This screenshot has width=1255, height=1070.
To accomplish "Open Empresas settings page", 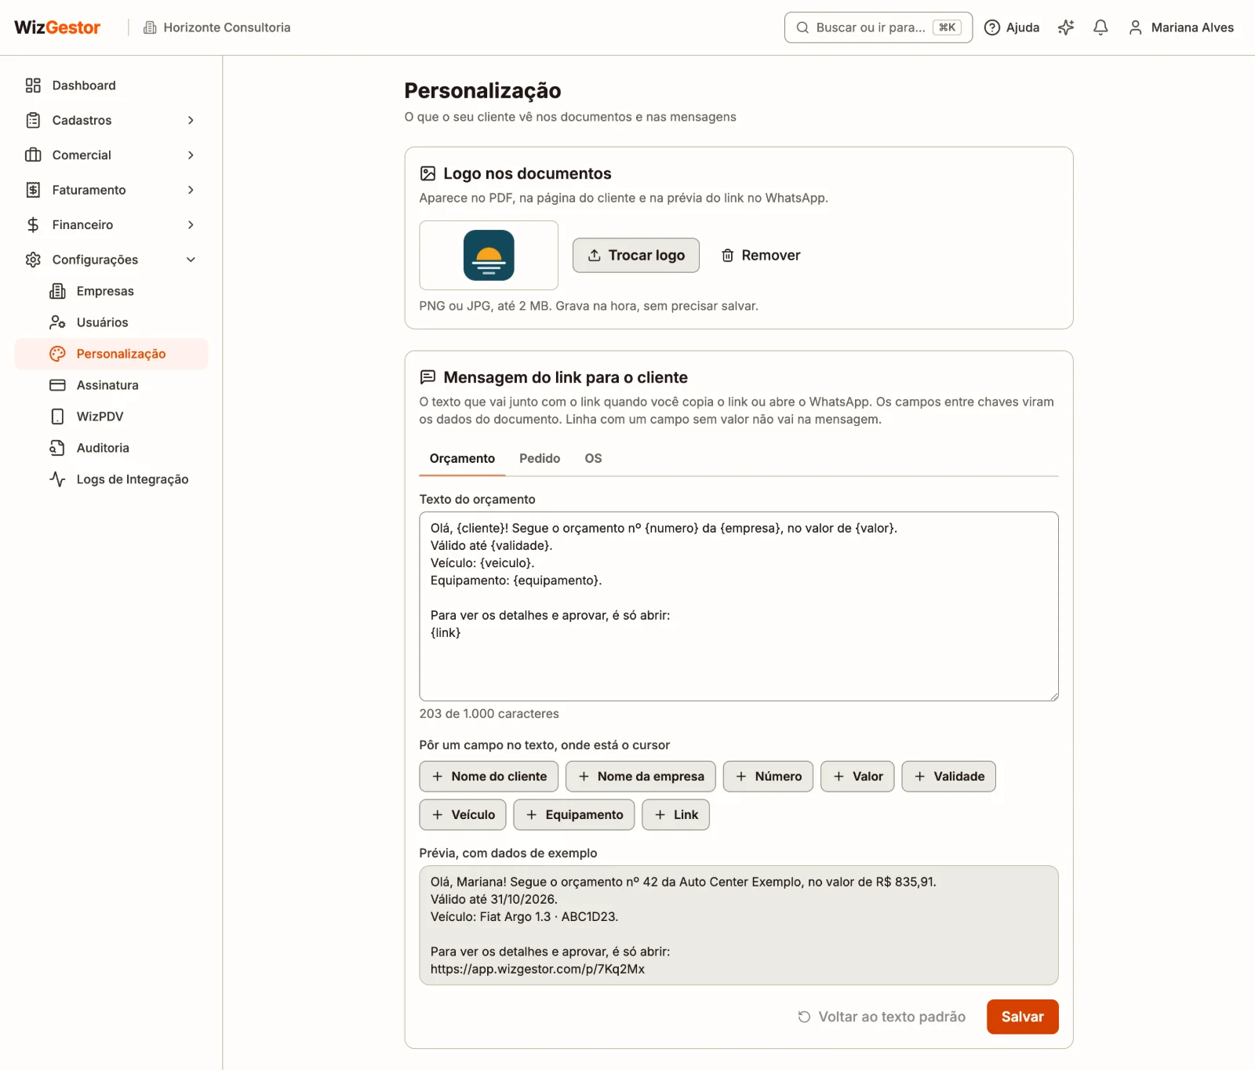I will (x=111, y=291).
